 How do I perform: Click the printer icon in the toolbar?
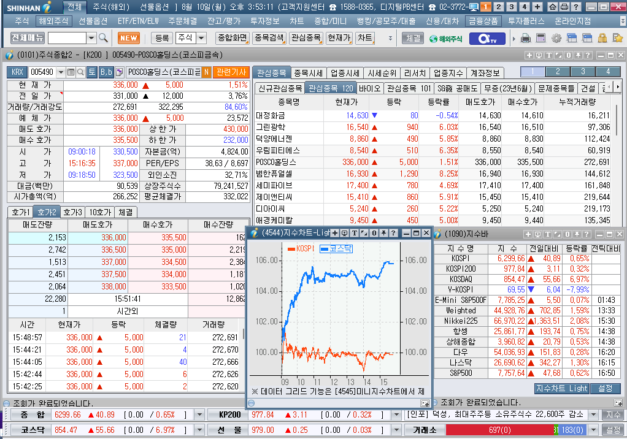(x=525, y=39)
